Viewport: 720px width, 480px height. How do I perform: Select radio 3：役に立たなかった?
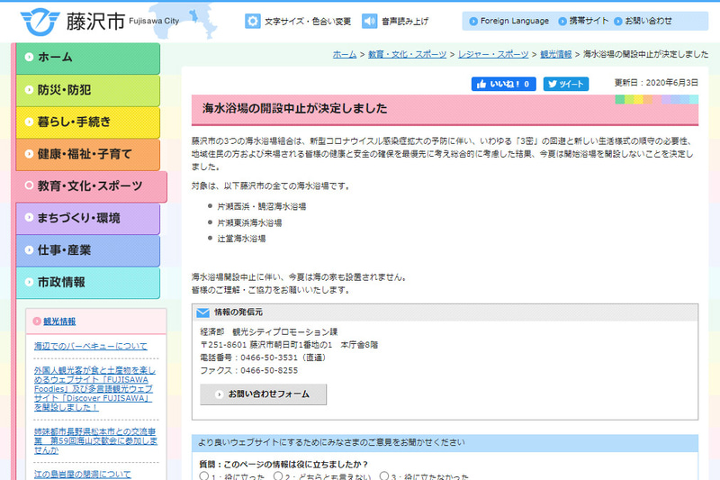[x=384, y=475]
